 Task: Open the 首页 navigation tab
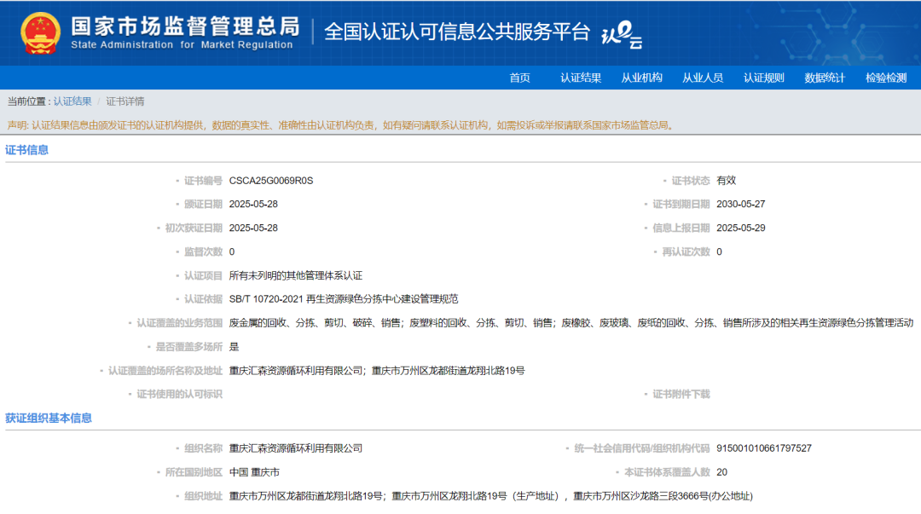pos(519,78)
